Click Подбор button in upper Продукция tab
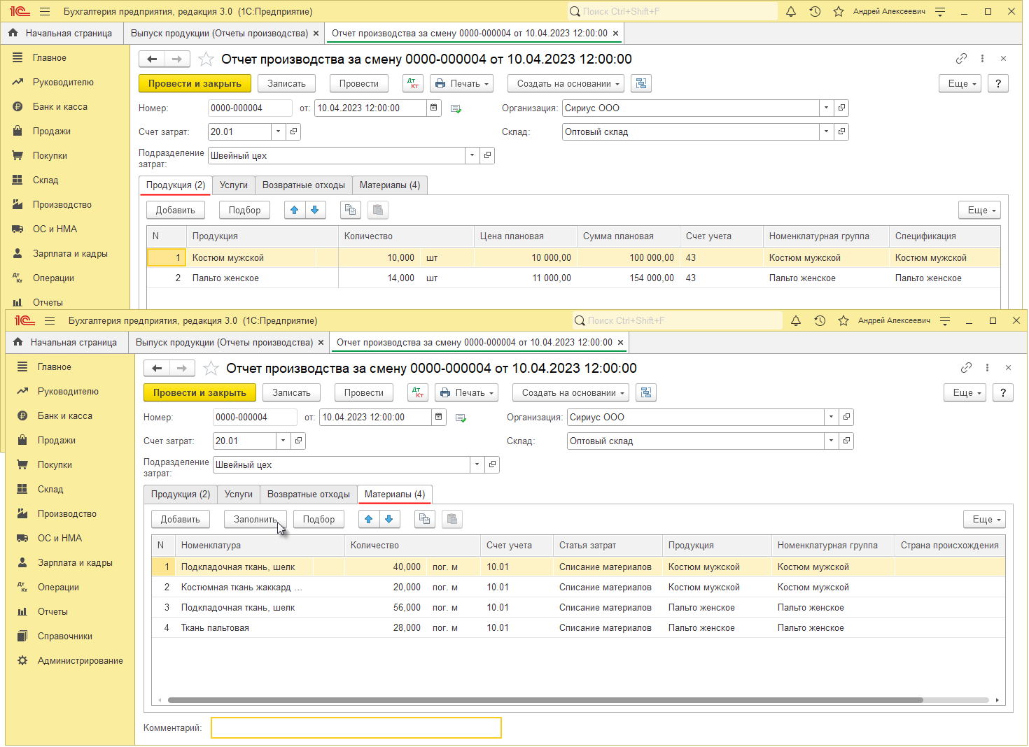 coord(244,210)
